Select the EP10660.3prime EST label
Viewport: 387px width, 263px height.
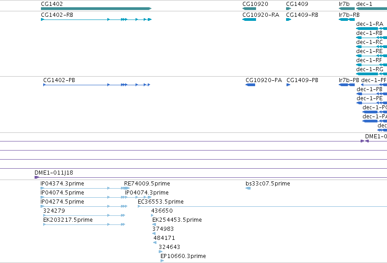coord(183,256)
